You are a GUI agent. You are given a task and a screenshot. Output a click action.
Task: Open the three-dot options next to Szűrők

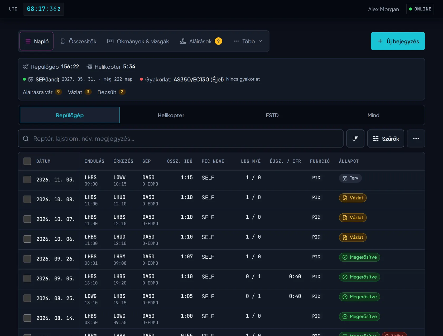click(x=416, y=138)
